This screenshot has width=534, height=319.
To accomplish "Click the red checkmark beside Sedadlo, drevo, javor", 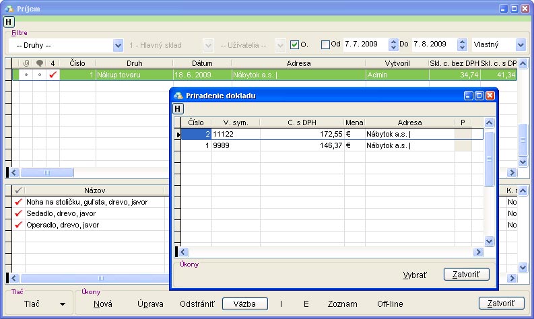I will point(18,213).
